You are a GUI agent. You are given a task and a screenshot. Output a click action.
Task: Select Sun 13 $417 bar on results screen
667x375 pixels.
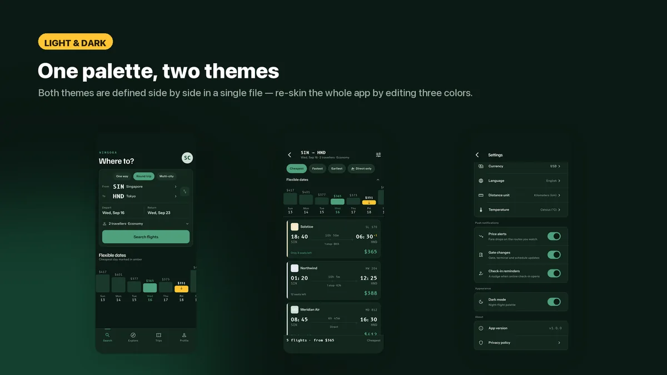[290, 198]
